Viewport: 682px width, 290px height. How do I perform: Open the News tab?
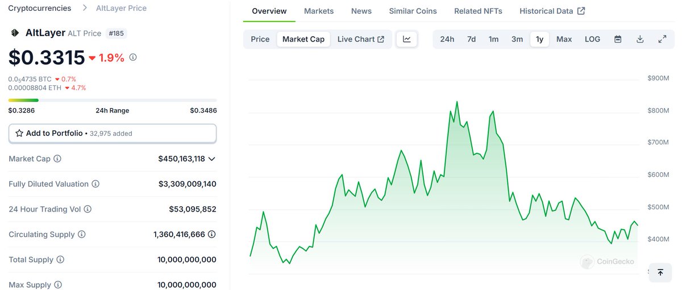361,11
